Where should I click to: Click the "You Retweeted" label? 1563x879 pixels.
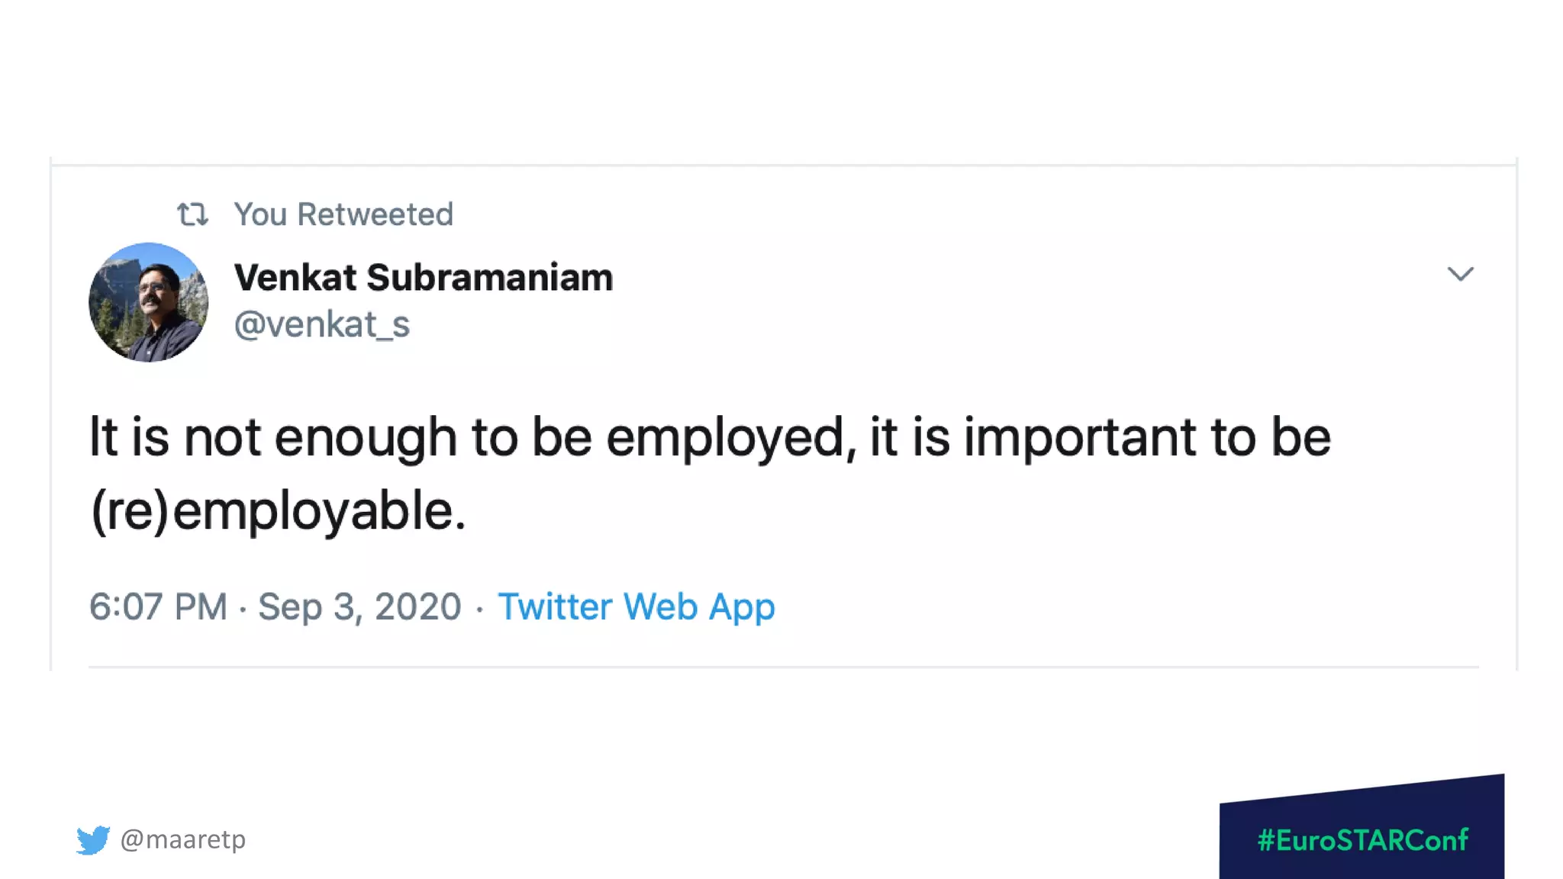(x=343, y=214)
